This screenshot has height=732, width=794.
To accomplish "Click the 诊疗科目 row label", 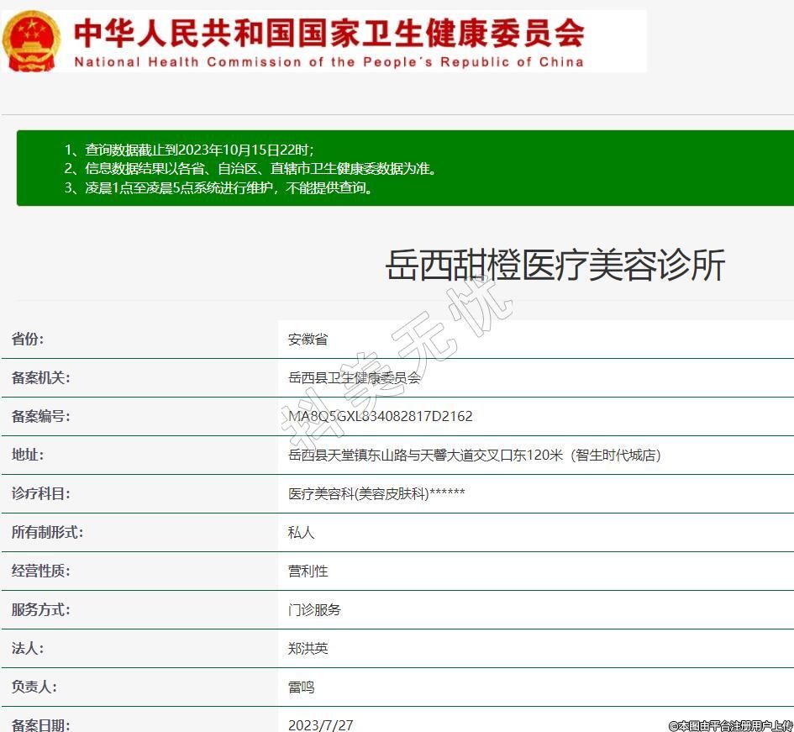I will [x=40, y=494].
